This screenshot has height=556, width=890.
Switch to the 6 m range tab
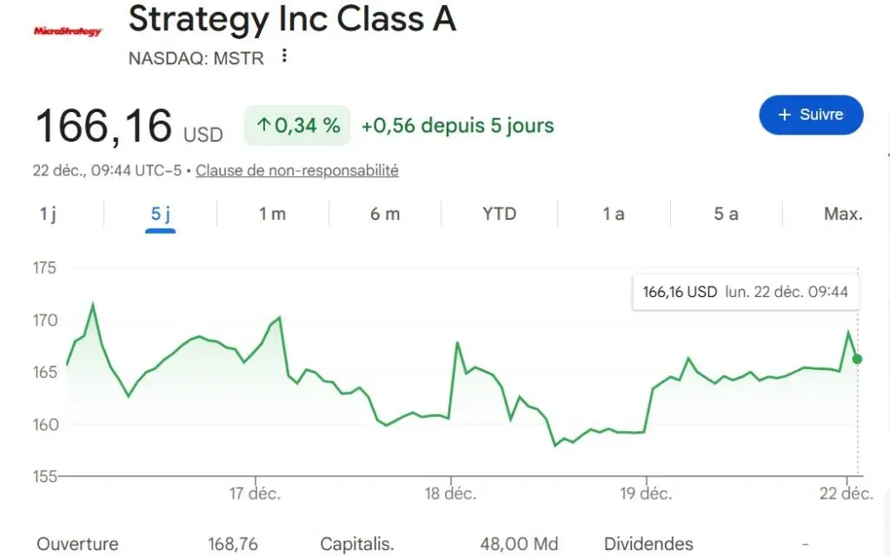385,214
